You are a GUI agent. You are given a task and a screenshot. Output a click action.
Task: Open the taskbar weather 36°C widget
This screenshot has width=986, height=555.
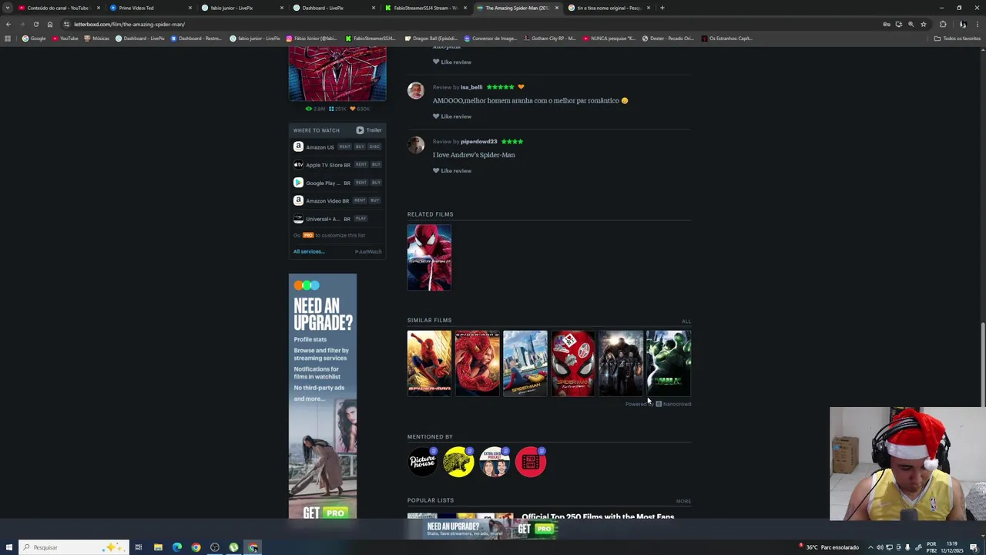829,547
